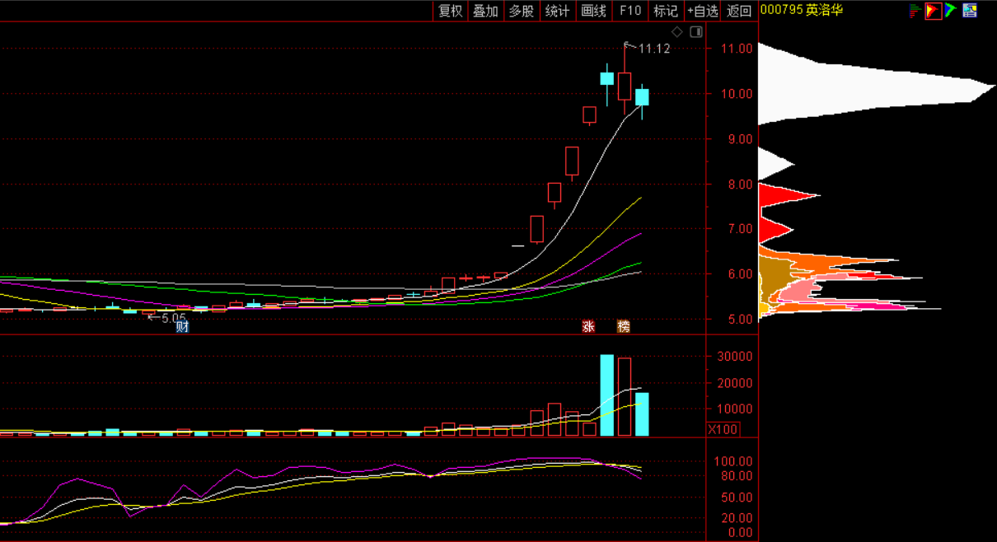
Task: Click the diamond icon above chart
Action: [x=677, y=32]
